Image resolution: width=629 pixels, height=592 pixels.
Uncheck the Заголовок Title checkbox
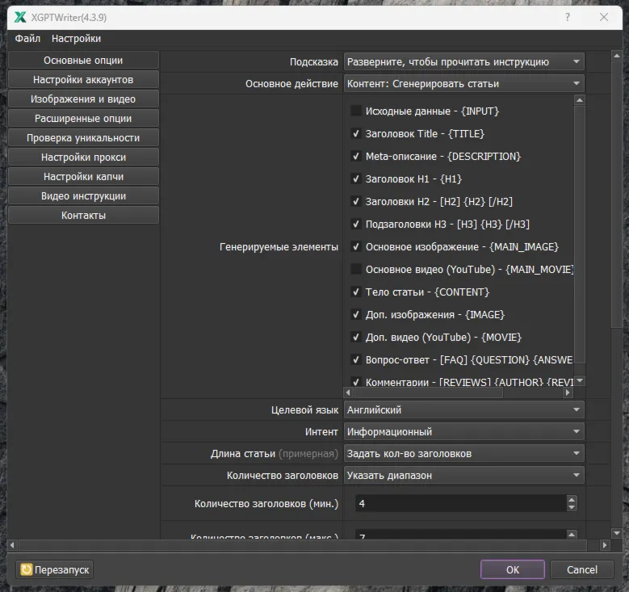pyautogui.click(x=356, y=133)
